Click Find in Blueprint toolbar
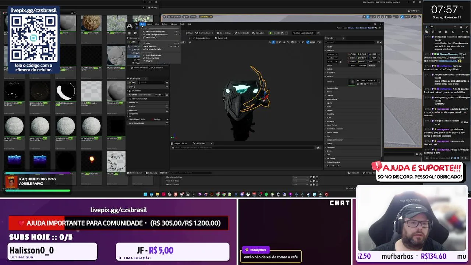The width and height of the screenshot is (471, 265). pyautogui.click(x=189, y=33)
